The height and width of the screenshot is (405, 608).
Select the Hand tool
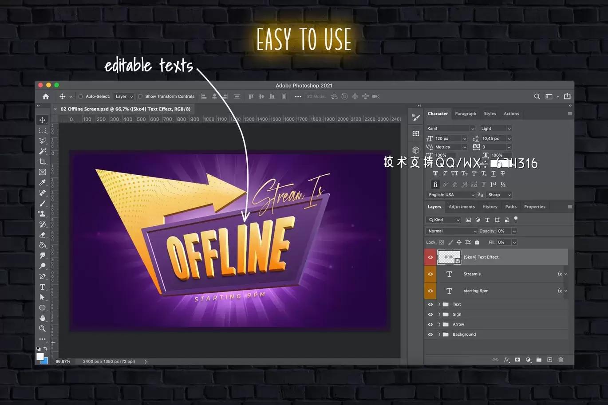click(x=43, y=318)
